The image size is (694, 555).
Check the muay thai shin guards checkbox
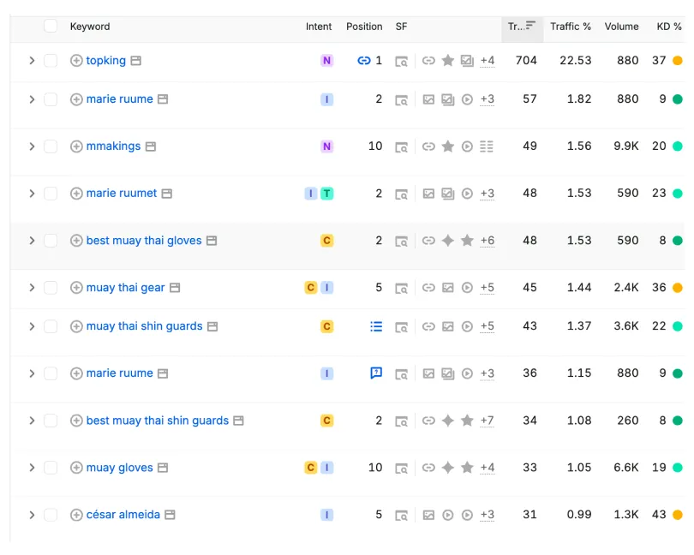51,326
